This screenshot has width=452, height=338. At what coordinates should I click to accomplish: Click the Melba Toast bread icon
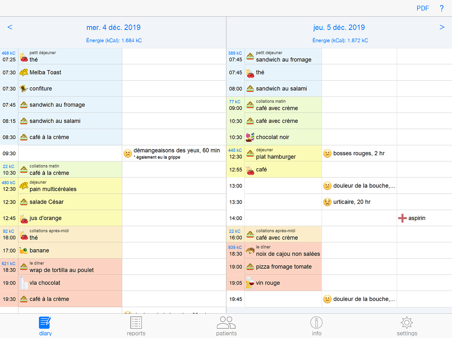(24, 72)
